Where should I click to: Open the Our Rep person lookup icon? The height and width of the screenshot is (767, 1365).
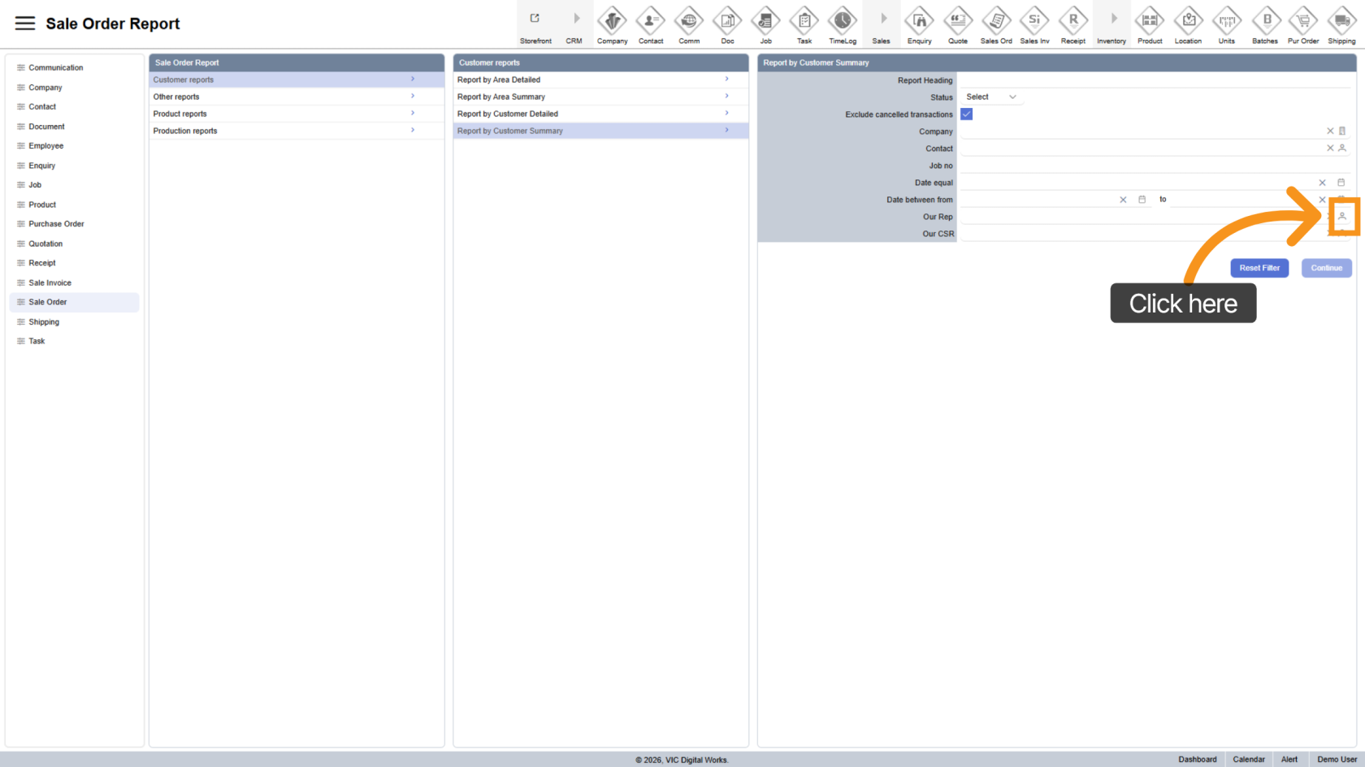(1342, 217)
